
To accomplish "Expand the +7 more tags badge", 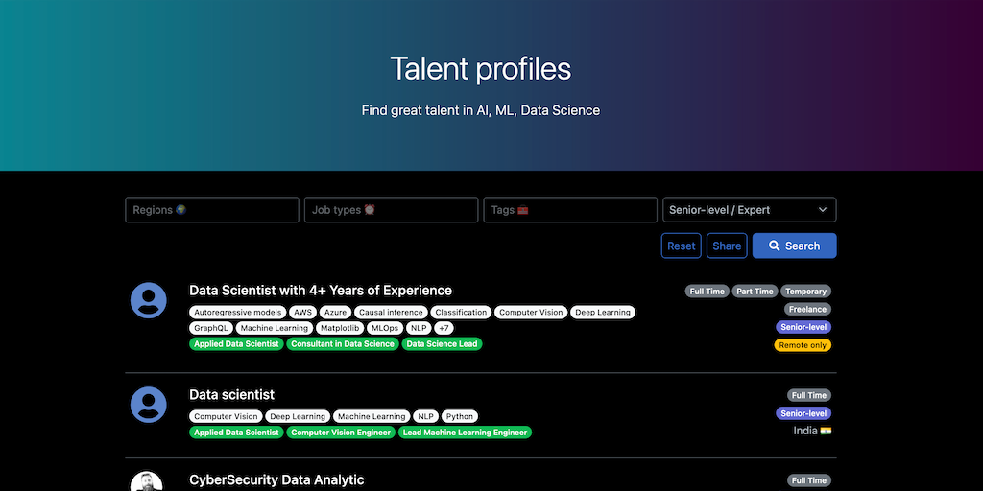I will (x=444, y=328).
